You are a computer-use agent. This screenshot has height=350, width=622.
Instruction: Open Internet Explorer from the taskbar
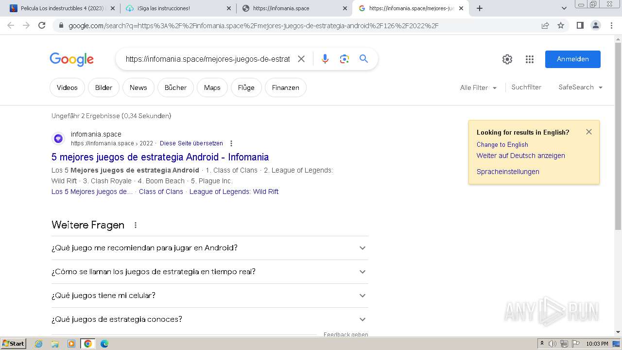point(39,344)
